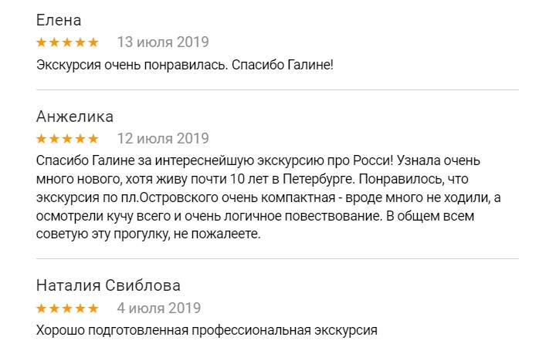This screenshot has height=354, width=539.
Task: Click the date 4 июля 2019
Action: click(158, 308)
